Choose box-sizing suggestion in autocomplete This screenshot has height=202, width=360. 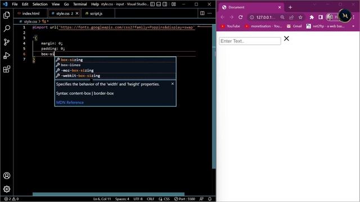[x=115, y=60]
